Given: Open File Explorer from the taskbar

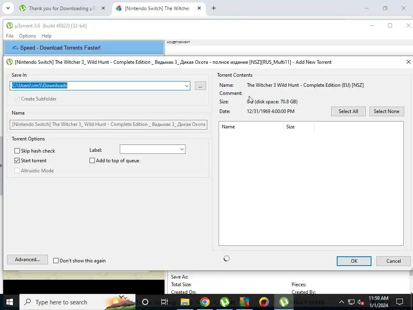Looking at the screenshot, I should coord(185,302).
